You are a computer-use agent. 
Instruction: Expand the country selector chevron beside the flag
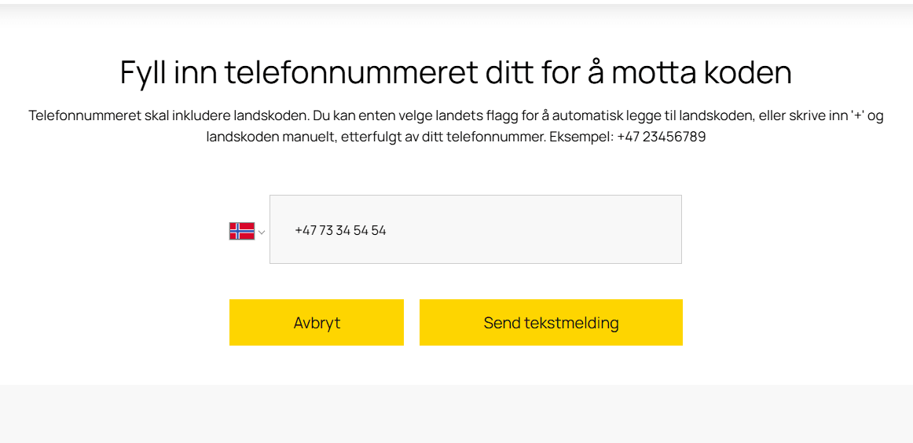262,232
